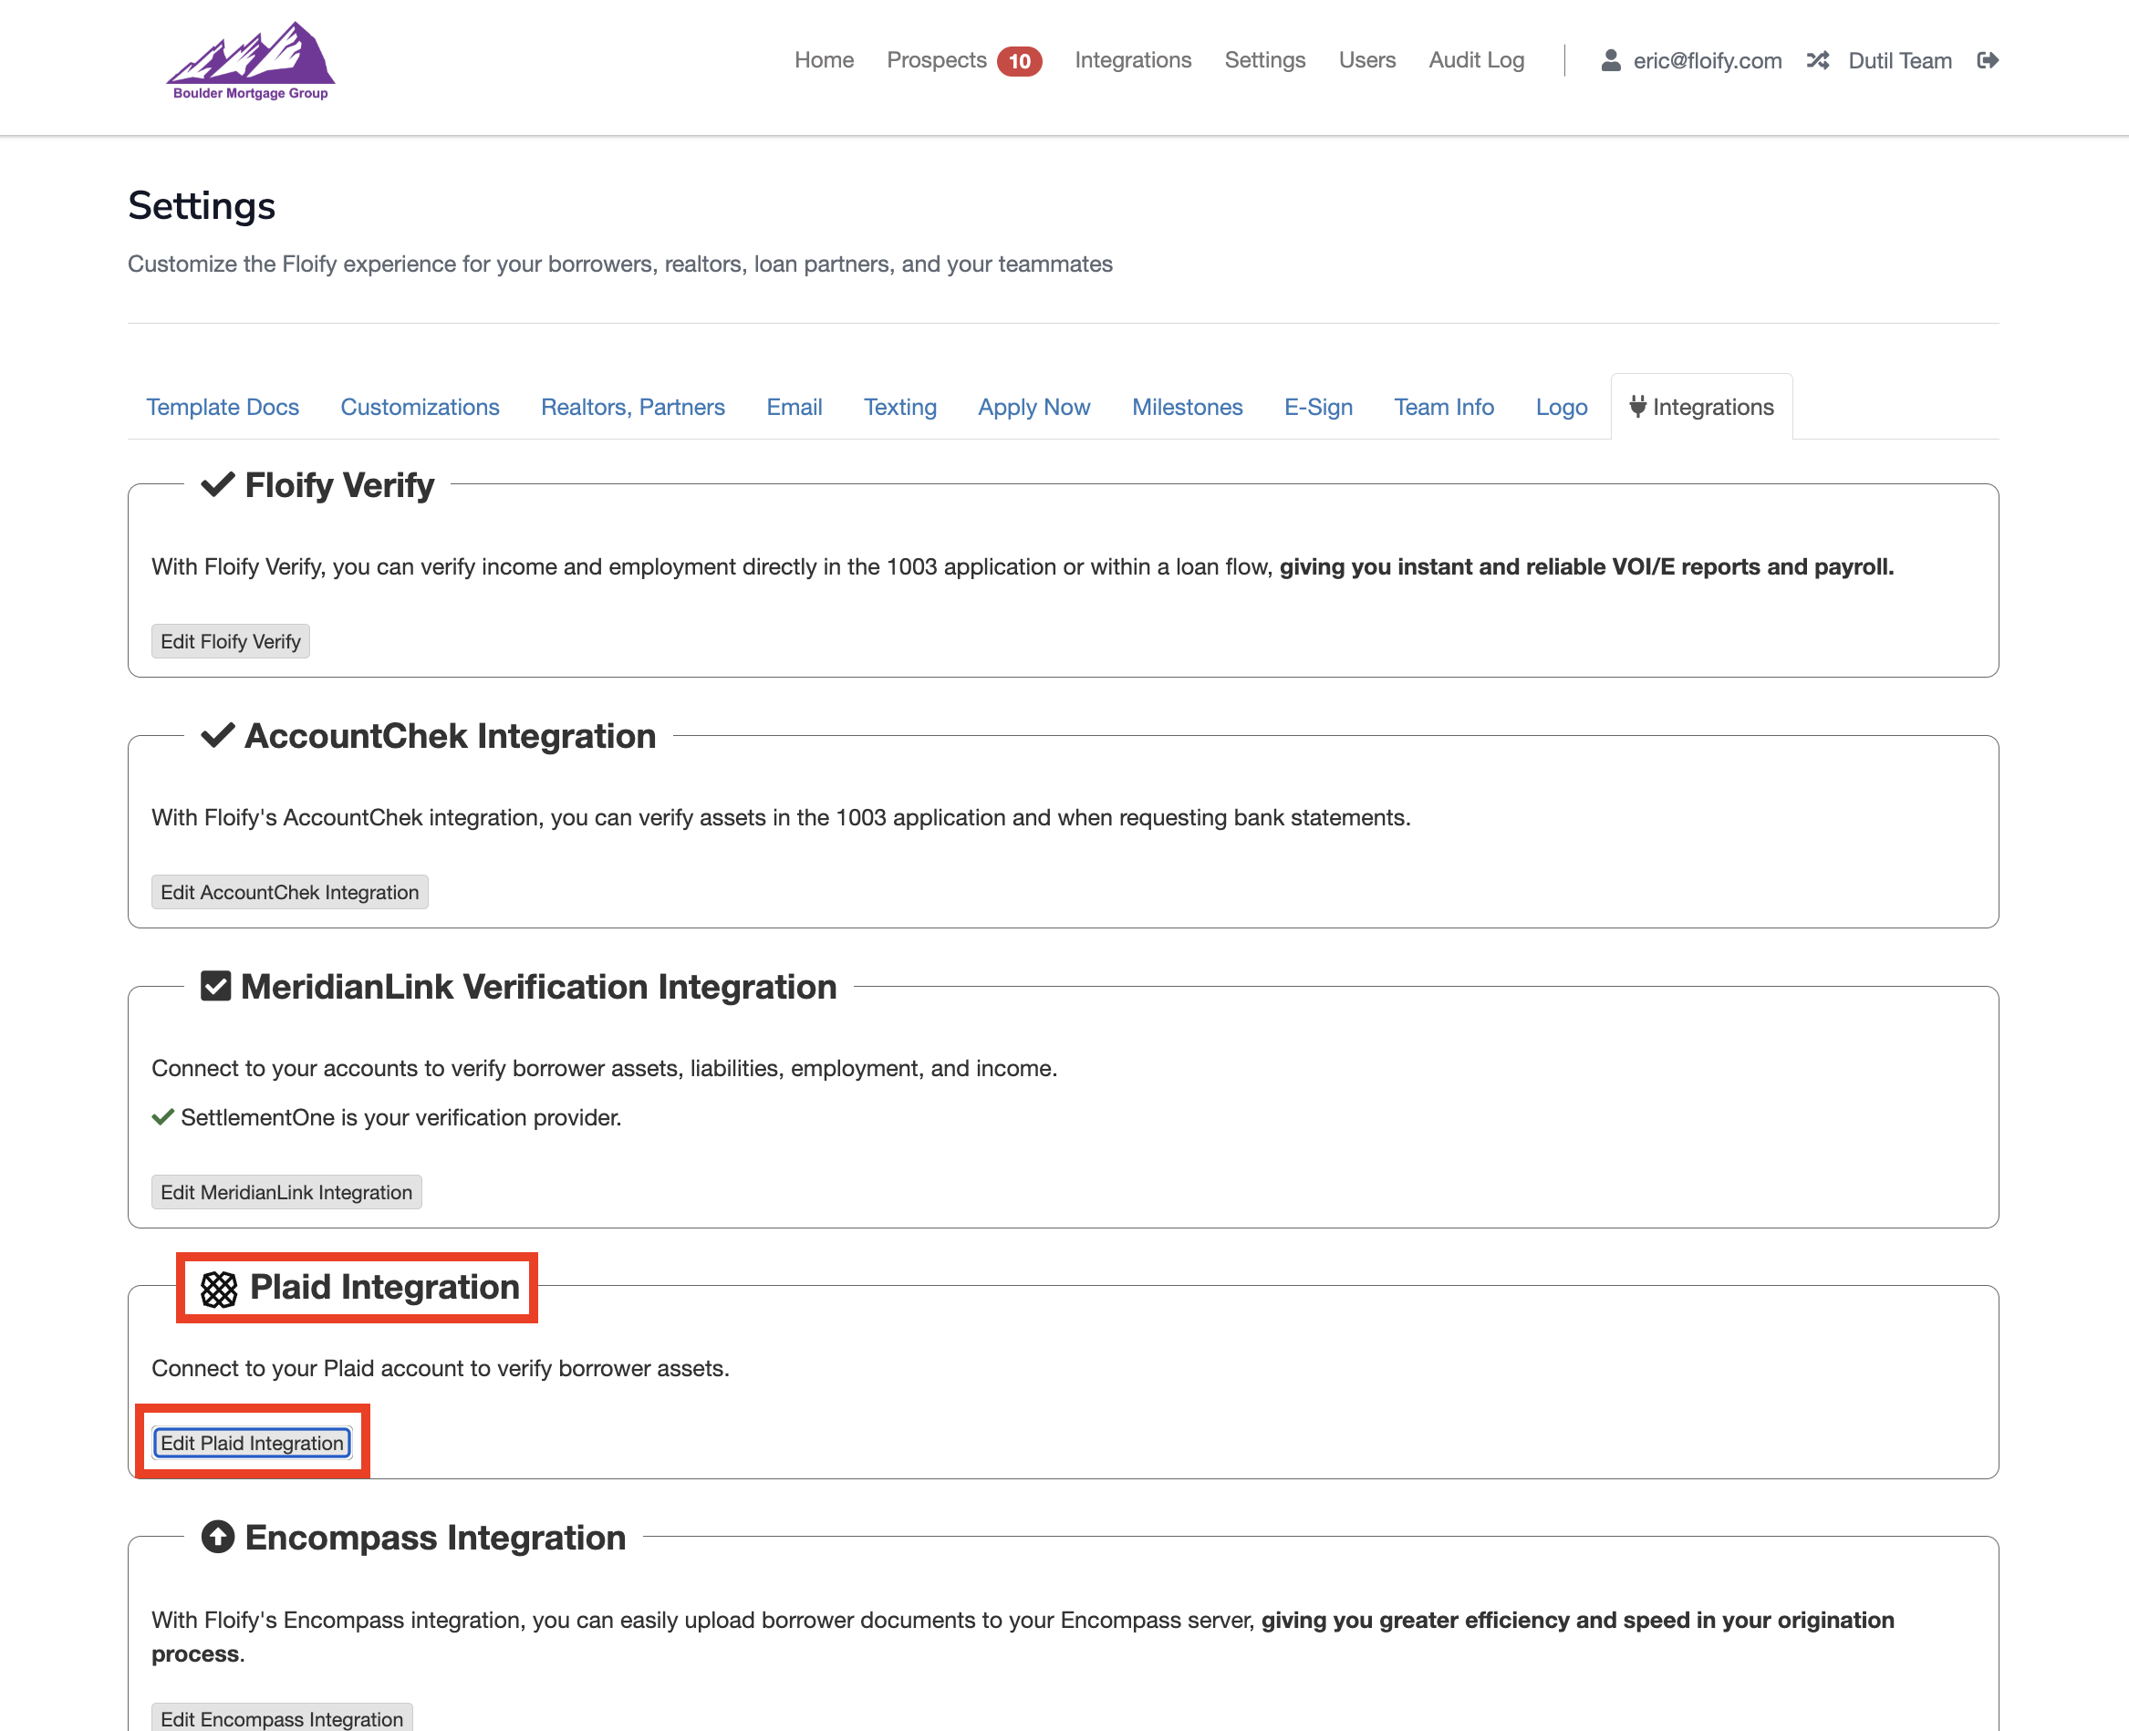Open the Template Docs tab
Image resolution: width=2129 pixels, height=1731 pixels.
click(223, 407)
